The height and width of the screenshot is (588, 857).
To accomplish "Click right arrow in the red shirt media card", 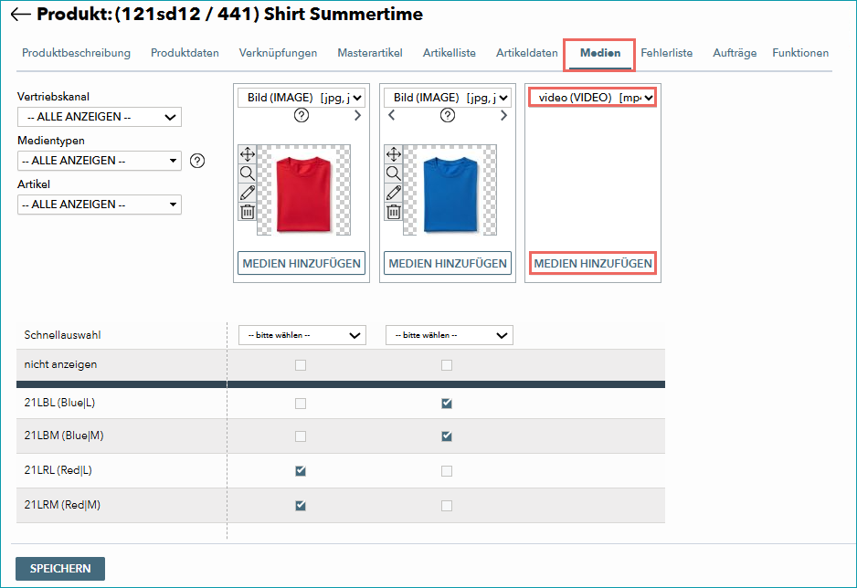I will pos(357,115).
